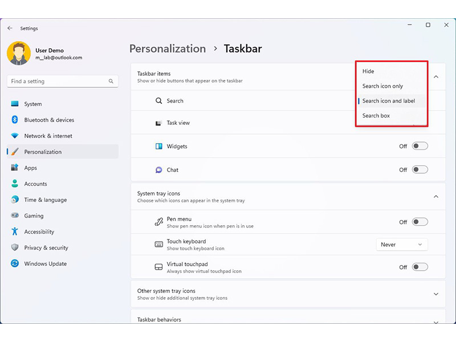Click the Accessibility icon
The image size is (456, 342).
15,232
